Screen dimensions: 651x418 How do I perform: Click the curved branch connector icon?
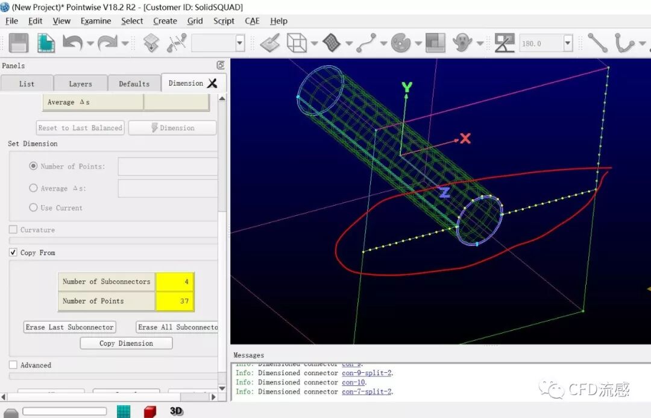[x=624, y=43]
